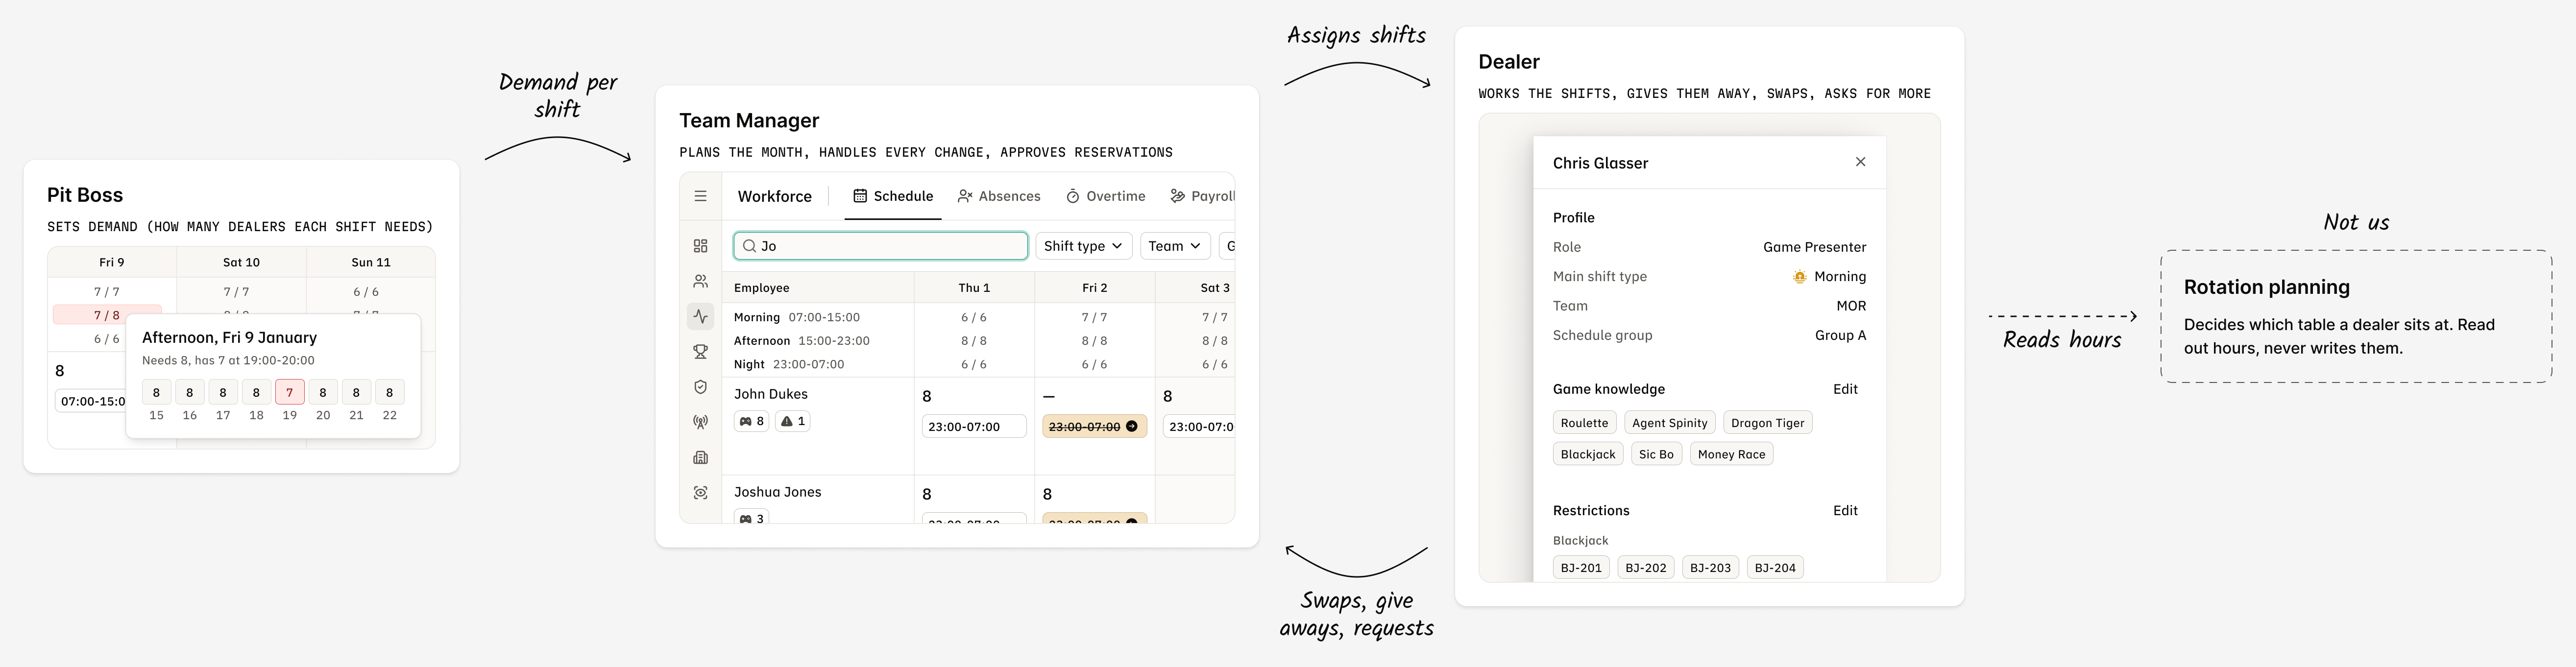The image size is (2576, 667).
Task: Click the John Dukes employee name
Action: pos(770,394)
